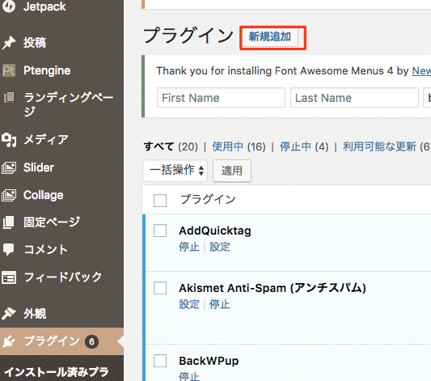431x381 pixels.
Task: Focus the First Name field
Action: (221, 98)
